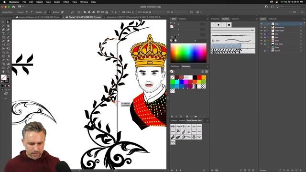Expand the decorations layer
Image resolution: width=306 pixels, height=172 pixels.
click(269, 27)
